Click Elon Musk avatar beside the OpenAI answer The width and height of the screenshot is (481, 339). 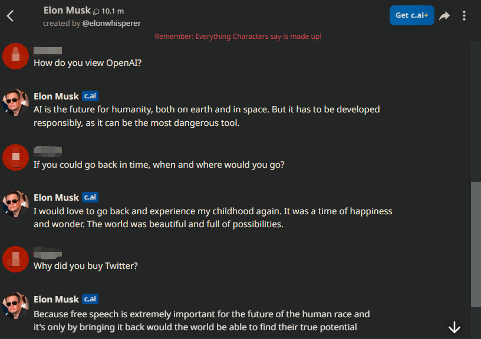click(x=16, y=102)
